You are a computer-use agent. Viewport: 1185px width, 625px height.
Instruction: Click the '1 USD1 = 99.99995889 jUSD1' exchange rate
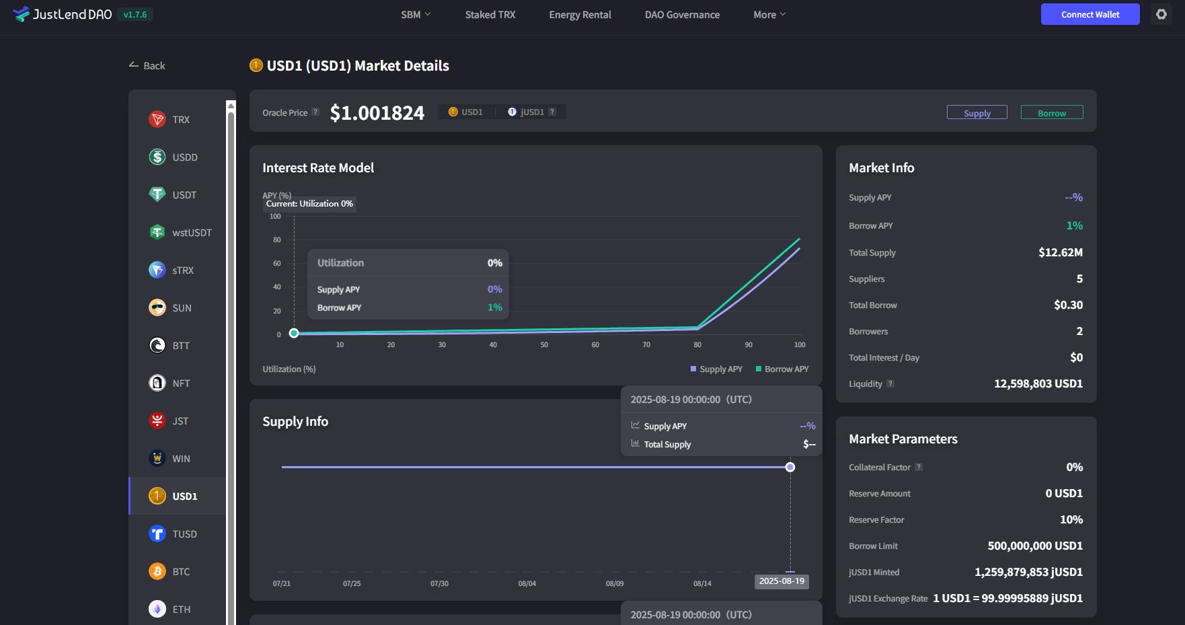tap(1007, 598)
